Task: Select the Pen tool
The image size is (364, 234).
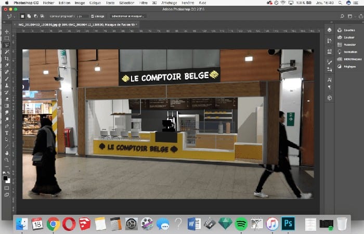Action: (7, 126)
